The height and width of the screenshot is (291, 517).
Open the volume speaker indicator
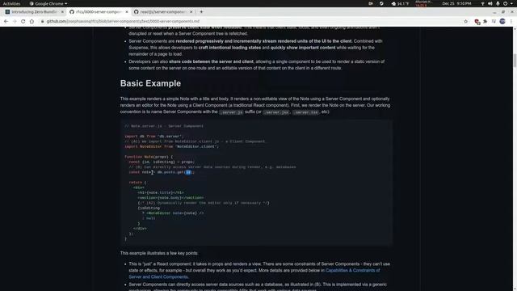(490, 3)
